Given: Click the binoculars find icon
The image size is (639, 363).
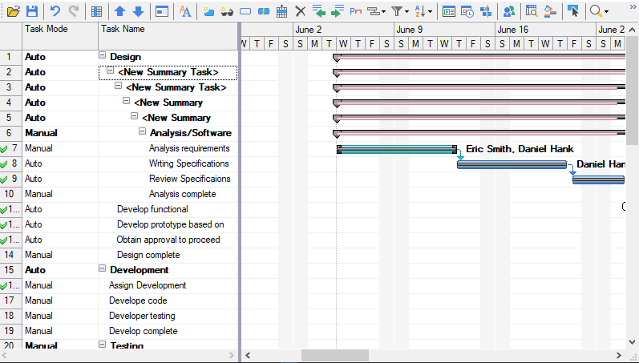Looking at the screenshot, I should pyautogui.click(x=227, y=11).
